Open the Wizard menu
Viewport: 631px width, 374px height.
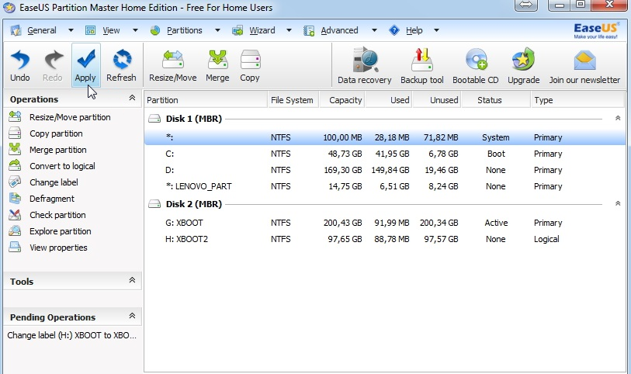tap(262, 30)
